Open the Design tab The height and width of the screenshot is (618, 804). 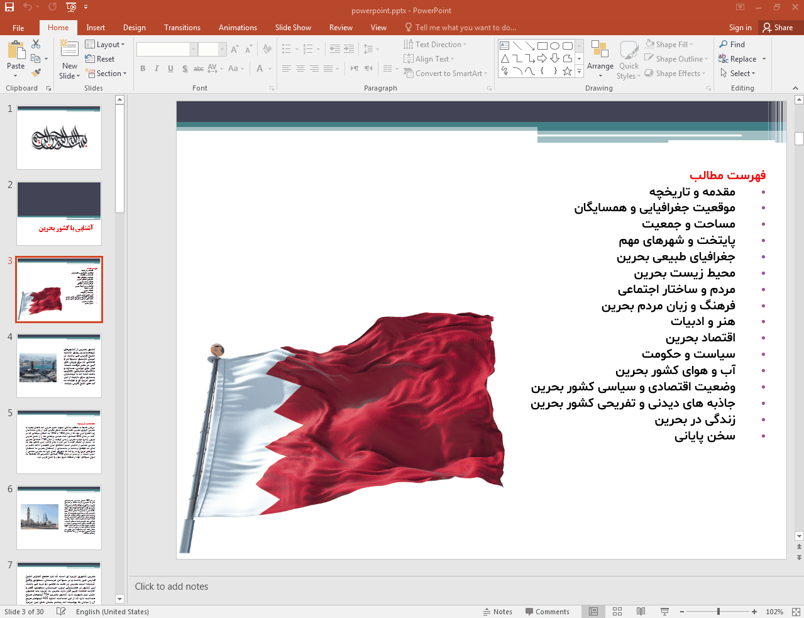click(x=134, y=28)
